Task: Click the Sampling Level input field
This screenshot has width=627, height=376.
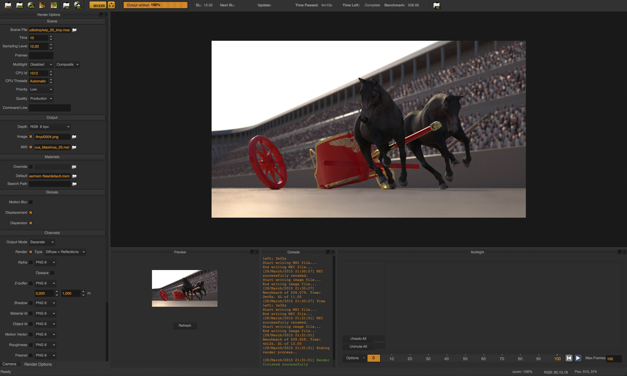Action: (39, 46)
